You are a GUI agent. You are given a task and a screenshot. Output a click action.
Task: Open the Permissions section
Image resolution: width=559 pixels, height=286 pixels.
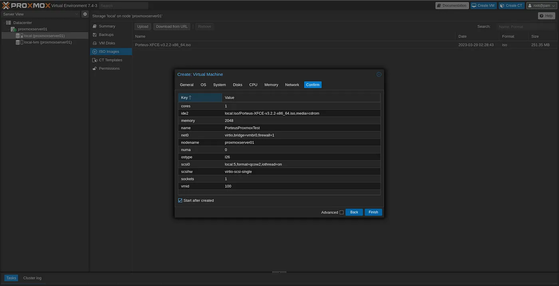coord(109,68)
